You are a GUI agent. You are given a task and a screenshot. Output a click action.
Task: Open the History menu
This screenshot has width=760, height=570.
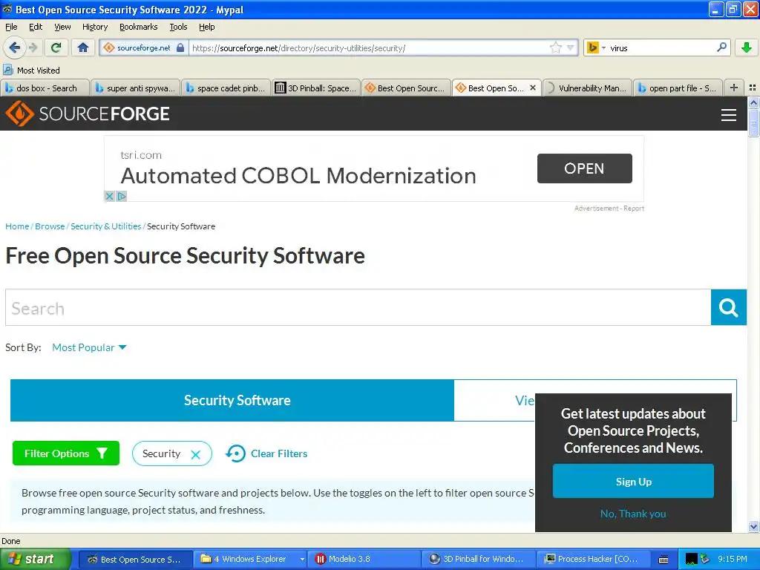point(94,27)
